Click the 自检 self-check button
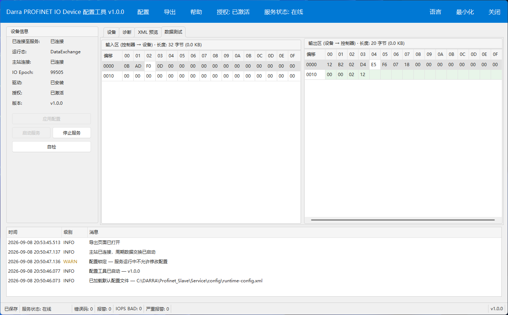 coord(52,147)
